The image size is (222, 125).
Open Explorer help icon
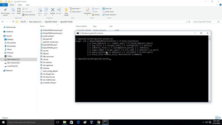tap(221, 5)
